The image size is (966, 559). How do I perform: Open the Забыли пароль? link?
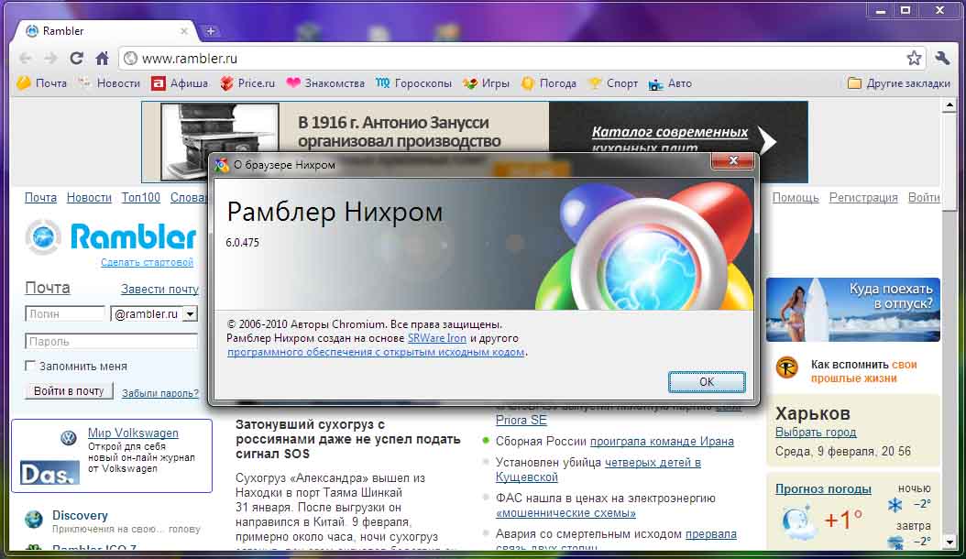click(x=160, y=393)
